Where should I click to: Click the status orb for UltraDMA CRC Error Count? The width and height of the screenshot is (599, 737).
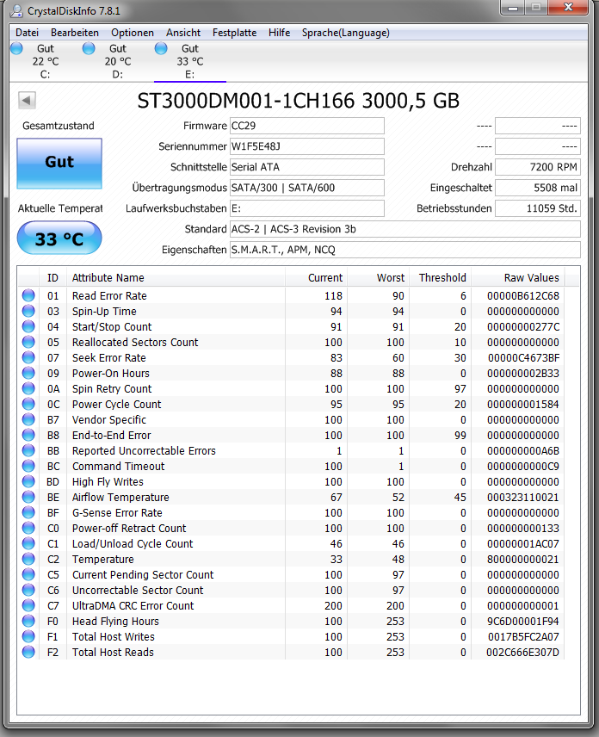click(28, 606)
